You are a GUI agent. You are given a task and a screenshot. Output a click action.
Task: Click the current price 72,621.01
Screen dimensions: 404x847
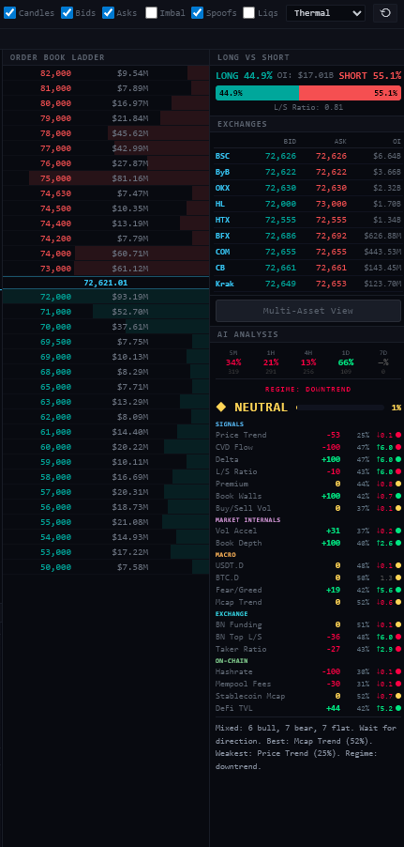[x=106, y=283]
